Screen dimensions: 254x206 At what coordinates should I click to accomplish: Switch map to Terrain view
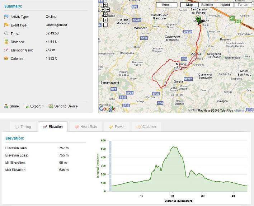point(243,5)
